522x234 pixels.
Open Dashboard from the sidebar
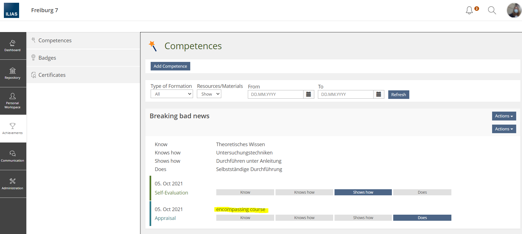click(13, 46)
